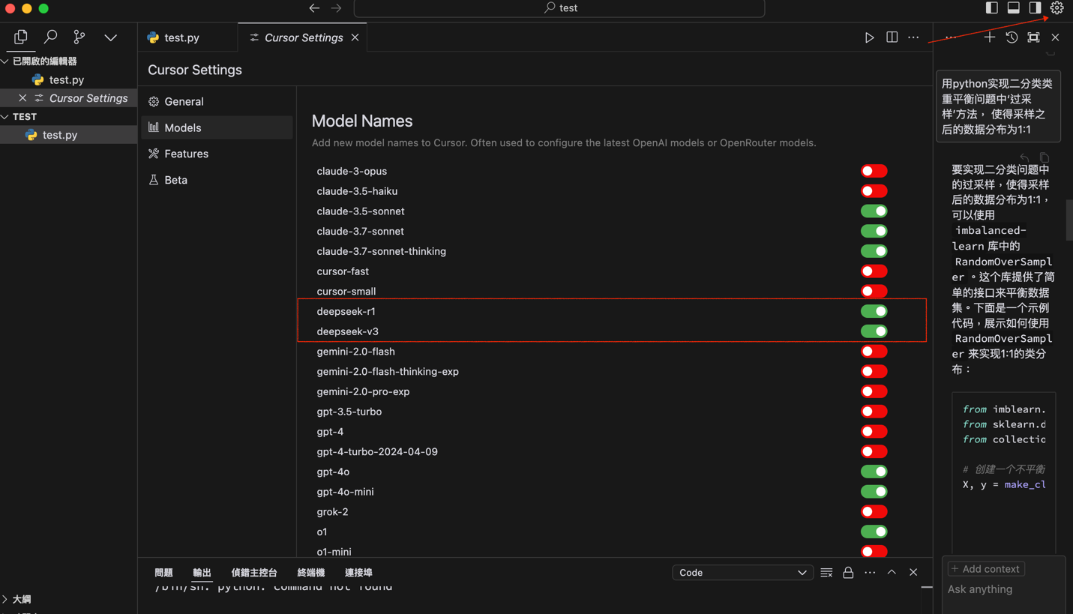Close the AI chat pane
Screen dimensions: 1073x614
[x=1055, y=37]
